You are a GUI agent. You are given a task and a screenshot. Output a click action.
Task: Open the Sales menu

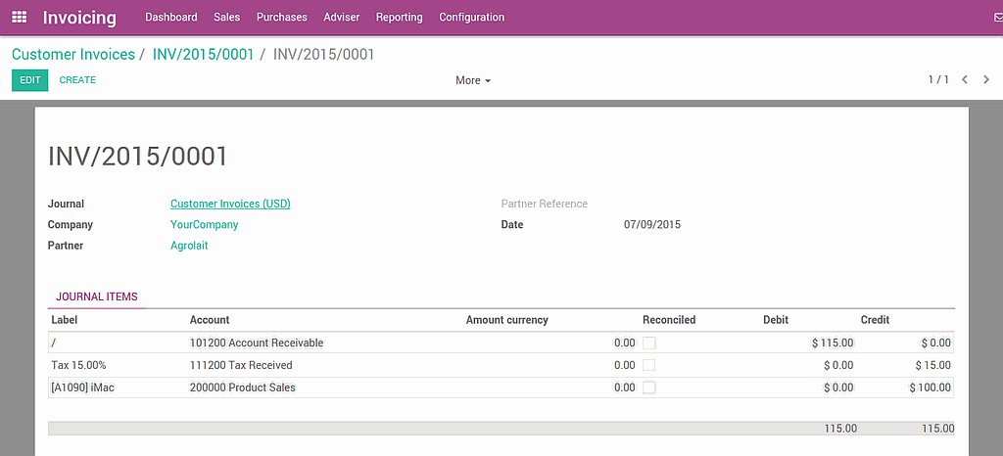226,18
